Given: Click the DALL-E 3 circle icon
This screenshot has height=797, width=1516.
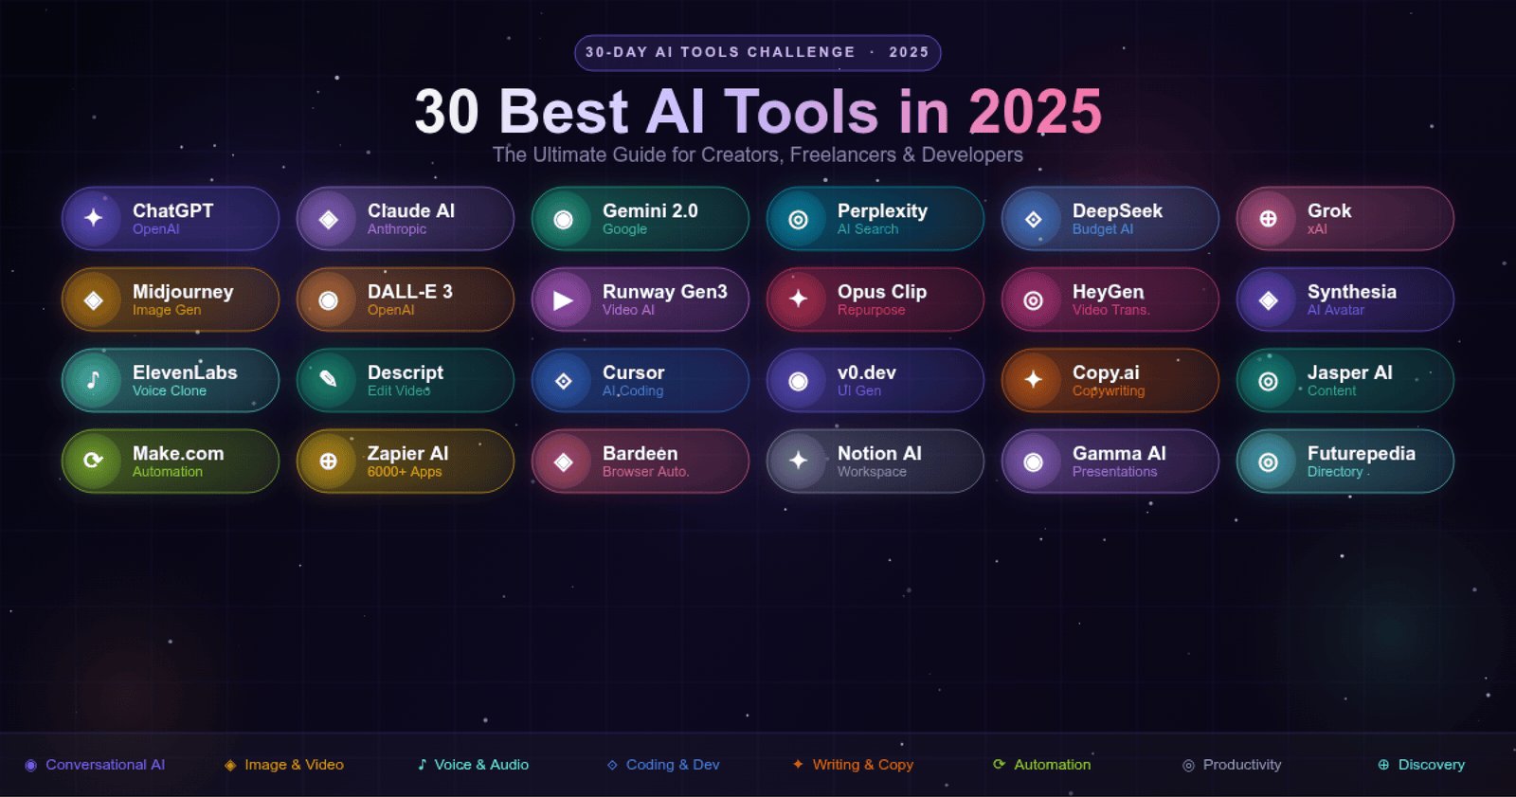Looking at the screenshot, I should tap(329, 300).
